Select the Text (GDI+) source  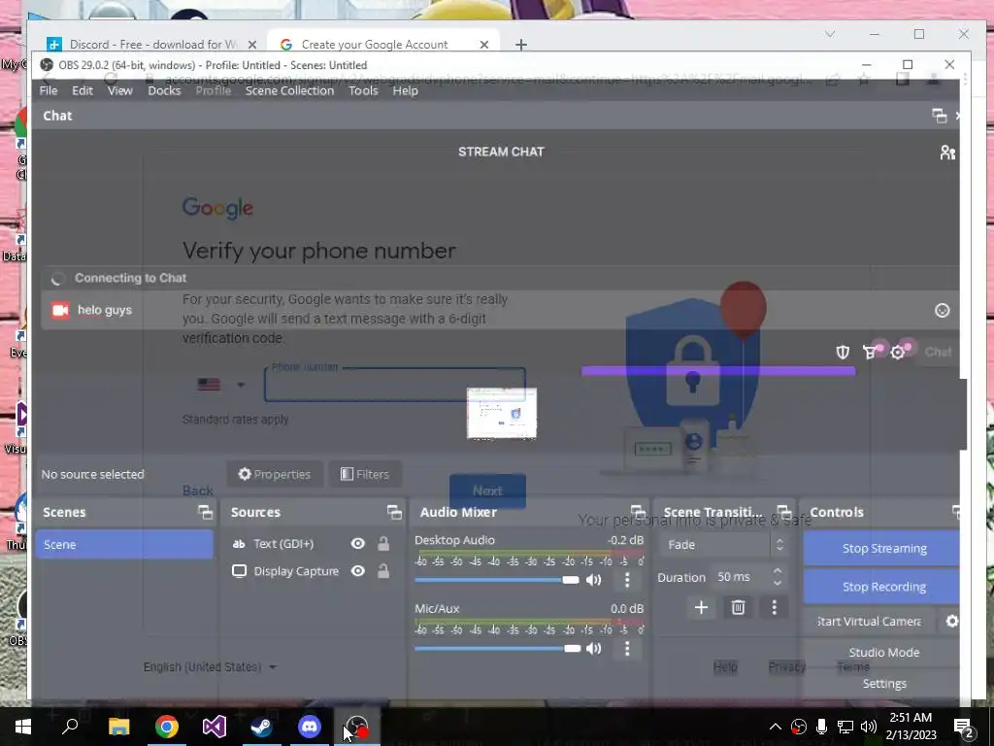[283, 544]
